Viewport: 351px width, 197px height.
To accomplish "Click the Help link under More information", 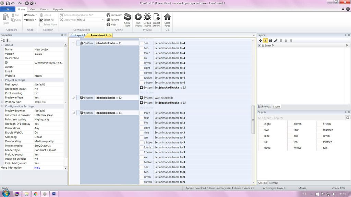I will 37,168.
